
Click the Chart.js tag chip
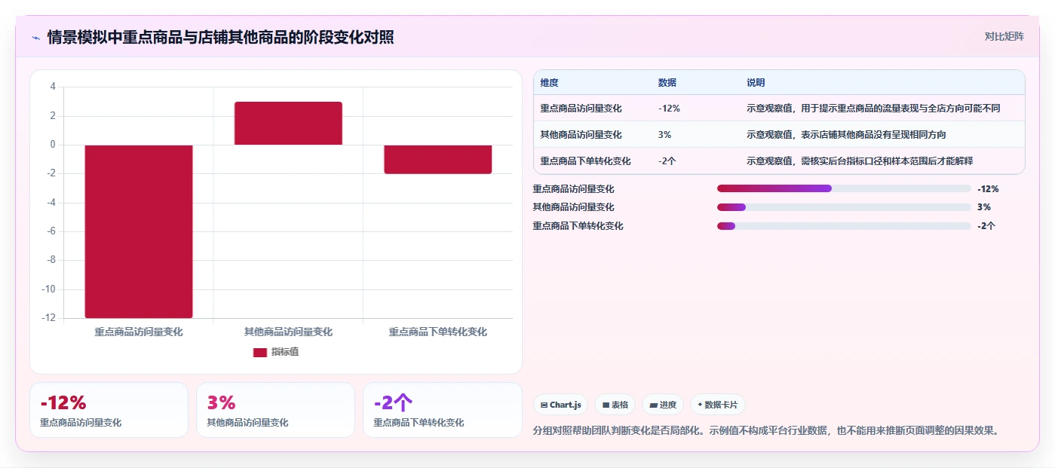coord(561,405)
